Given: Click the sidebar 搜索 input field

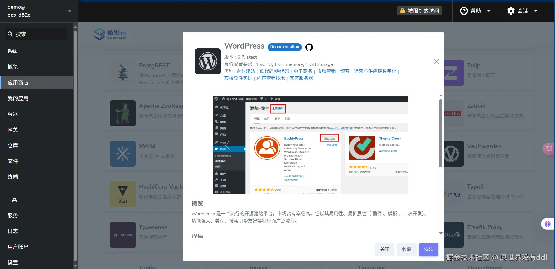Looking at the screenshot, I should pyautogui.click(x=36, y=34).
